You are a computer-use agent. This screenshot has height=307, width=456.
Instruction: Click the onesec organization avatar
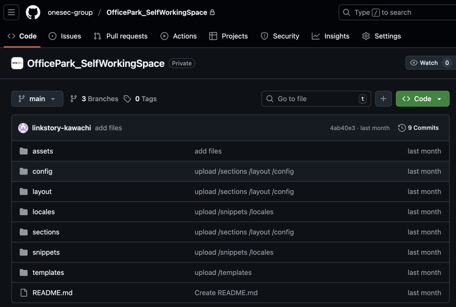pos(17,63)
